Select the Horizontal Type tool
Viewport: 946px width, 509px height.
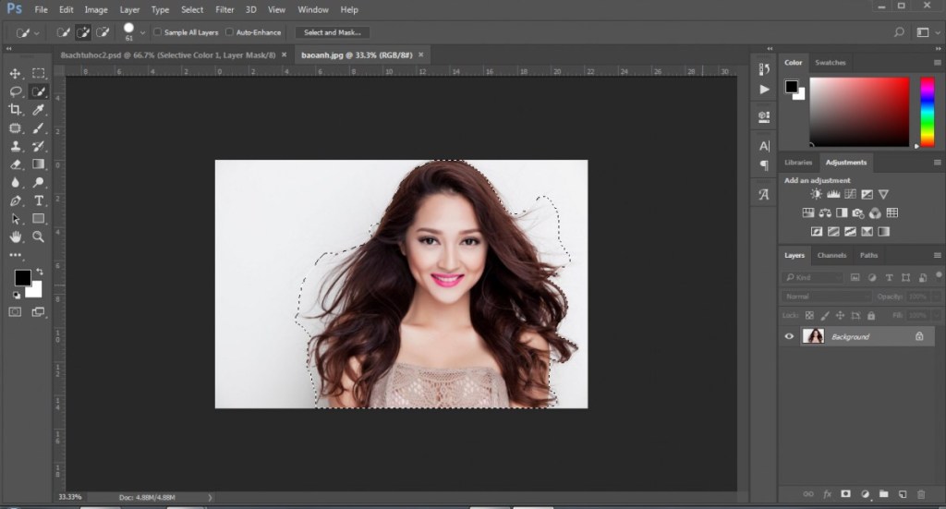[x=39, y=200]
